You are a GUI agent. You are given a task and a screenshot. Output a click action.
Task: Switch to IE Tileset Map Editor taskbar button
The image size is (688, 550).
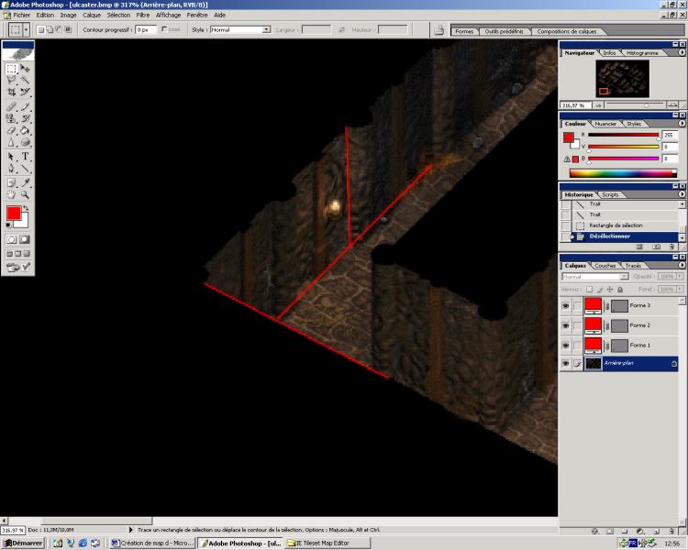(x=327, y=543)
